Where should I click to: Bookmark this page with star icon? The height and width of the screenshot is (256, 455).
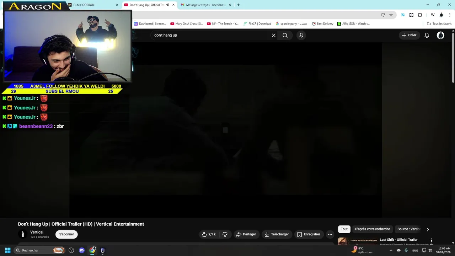tap(391, 15)
